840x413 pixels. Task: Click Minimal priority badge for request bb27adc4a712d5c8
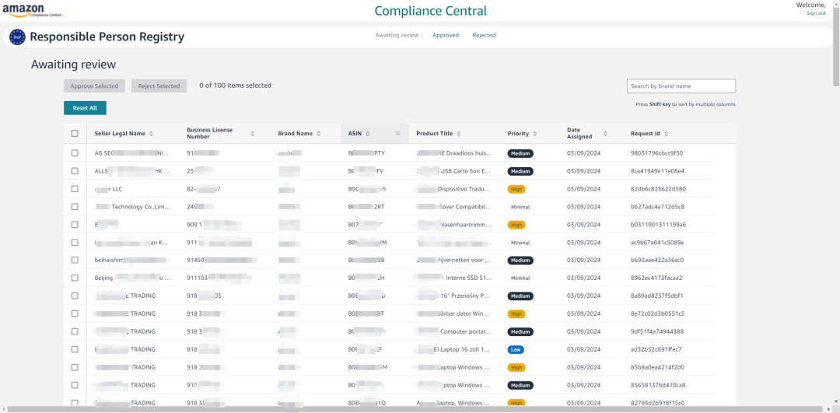(x=520, y=207)
